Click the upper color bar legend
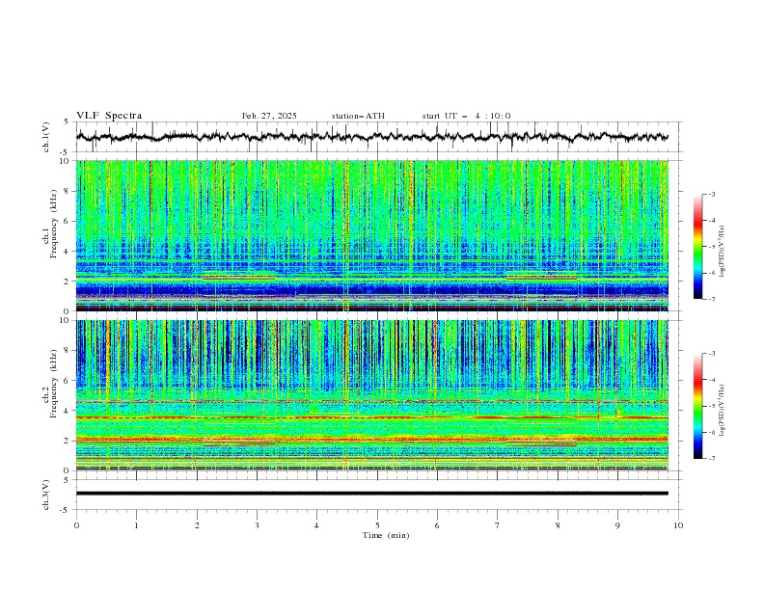 point(697,247)
